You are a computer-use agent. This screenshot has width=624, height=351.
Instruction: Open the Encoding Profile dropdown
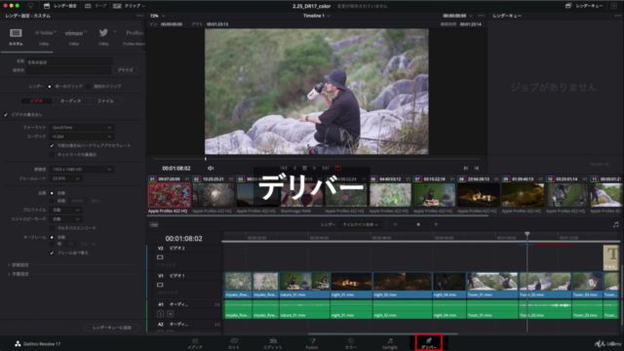point(65,210)
